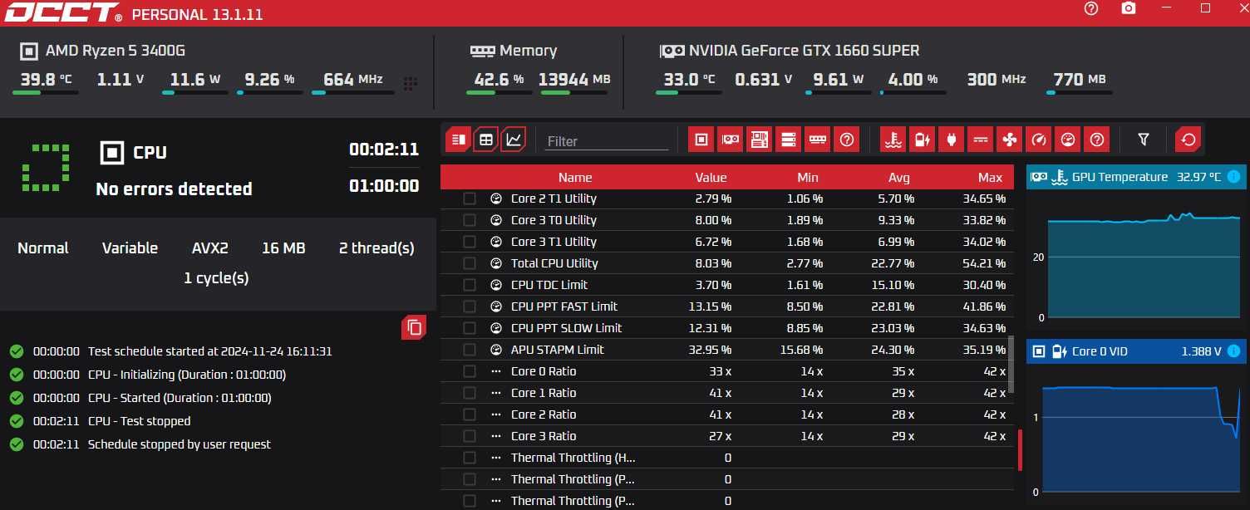
Task: Select the GPU Temperature graph header
Action: (x=1134, y=177)
